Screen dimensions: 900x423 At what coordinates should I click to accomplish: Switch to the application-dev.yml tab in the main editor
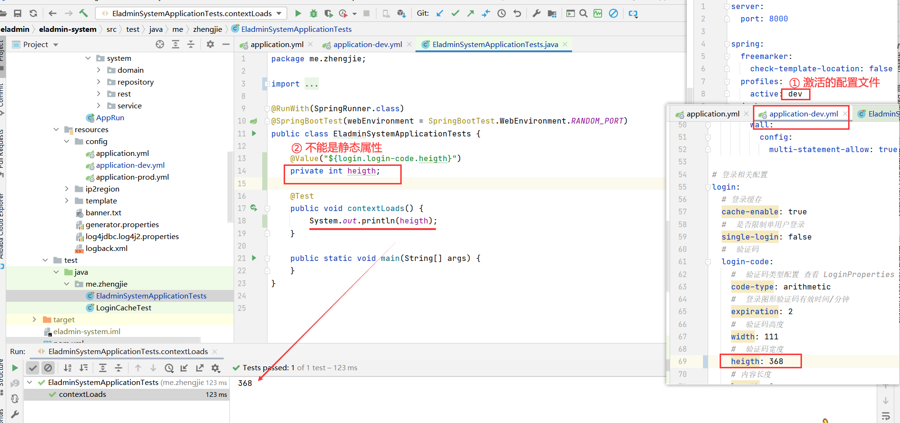367,44
